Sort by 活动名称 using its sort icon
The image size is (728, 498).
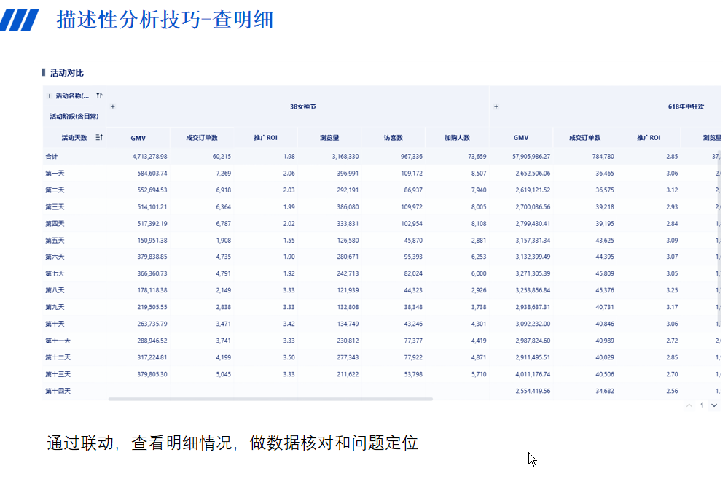click(x=99, y=96)
